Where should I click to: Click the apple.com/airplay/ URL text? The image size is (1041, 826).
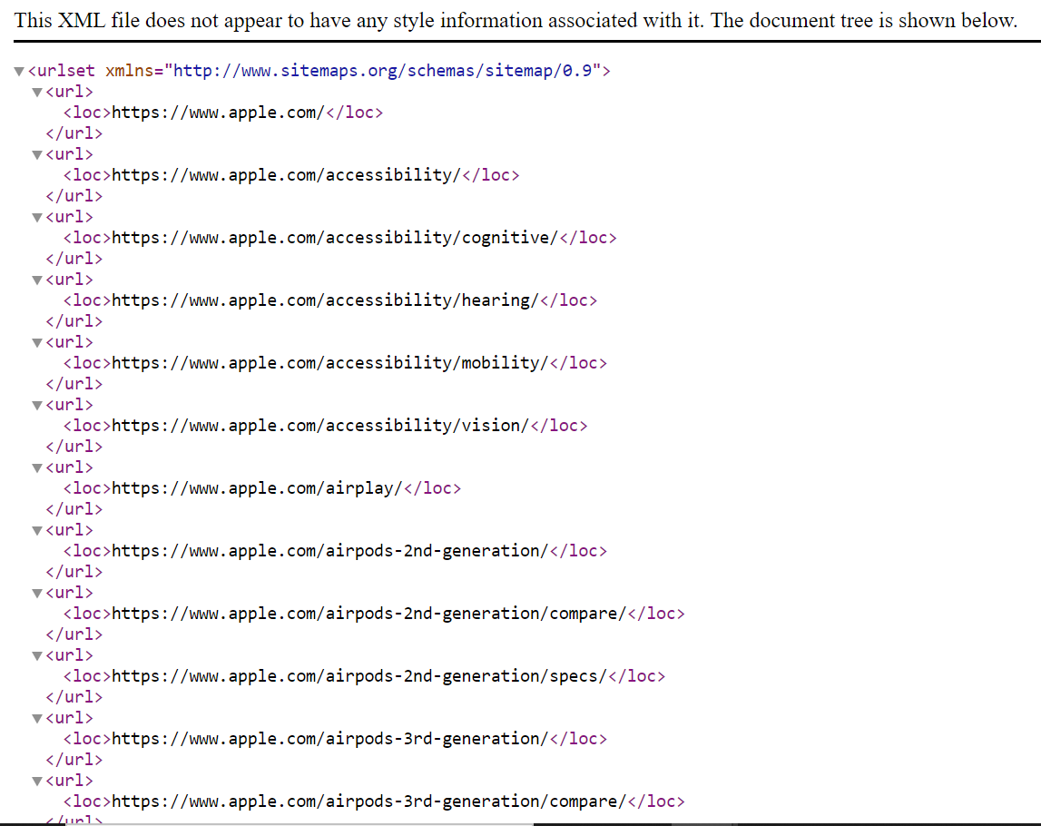[257, 488]
